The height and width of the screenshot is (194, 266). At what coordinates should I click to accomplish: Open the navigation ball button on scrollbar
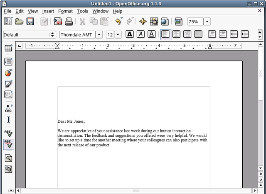pyautogui.click(x=261, y=179)
